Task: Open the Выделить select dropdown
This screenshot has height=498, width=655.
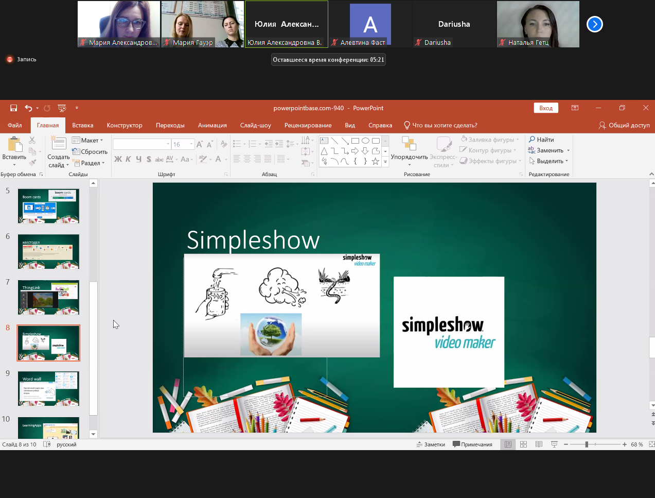Action: (x=548, y=161)
